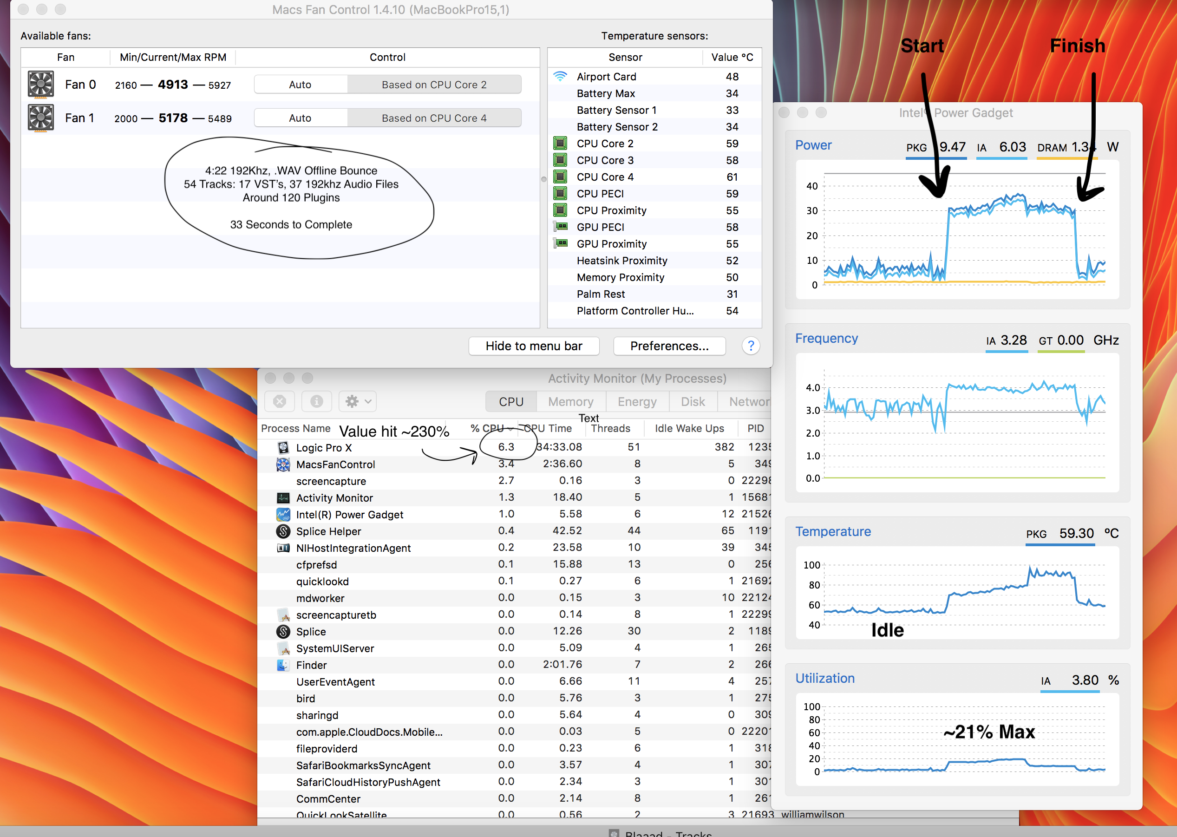Screen dimensions: 1177x837
Task: Click the CPU Core 2 chip icon
Action: click(x=560, y=143)
